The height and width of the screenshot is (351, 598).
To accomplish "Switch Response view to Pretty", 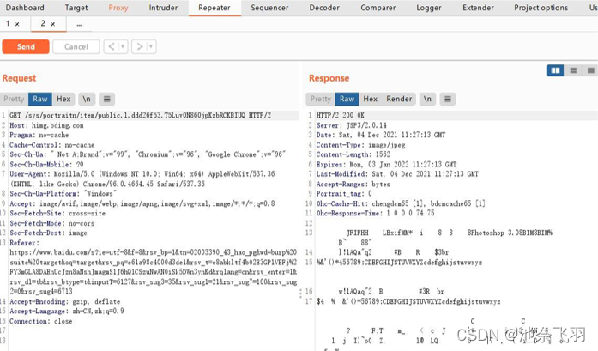I will [x=320, y=100].
